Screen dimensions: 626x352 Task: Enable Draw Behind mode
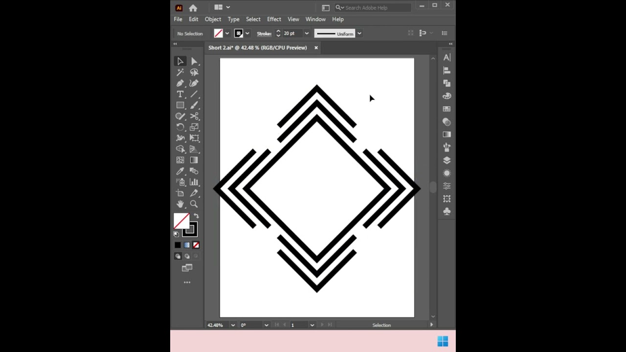(x=187, y=256)
